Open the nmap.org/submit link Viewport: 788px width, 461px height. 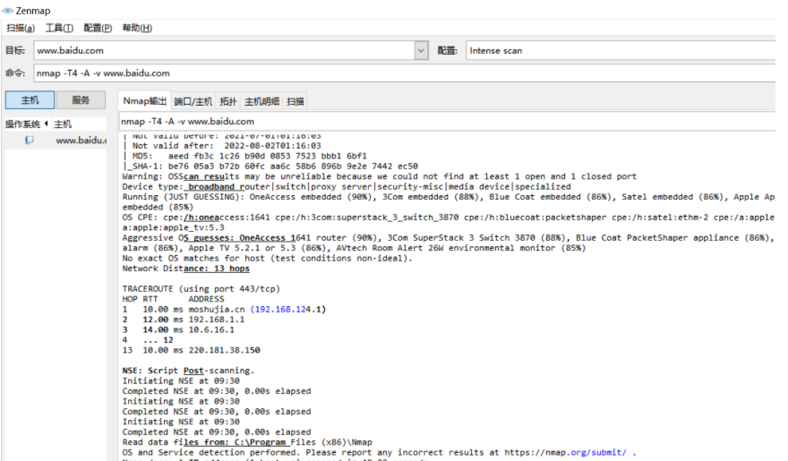tap(565, 452)
